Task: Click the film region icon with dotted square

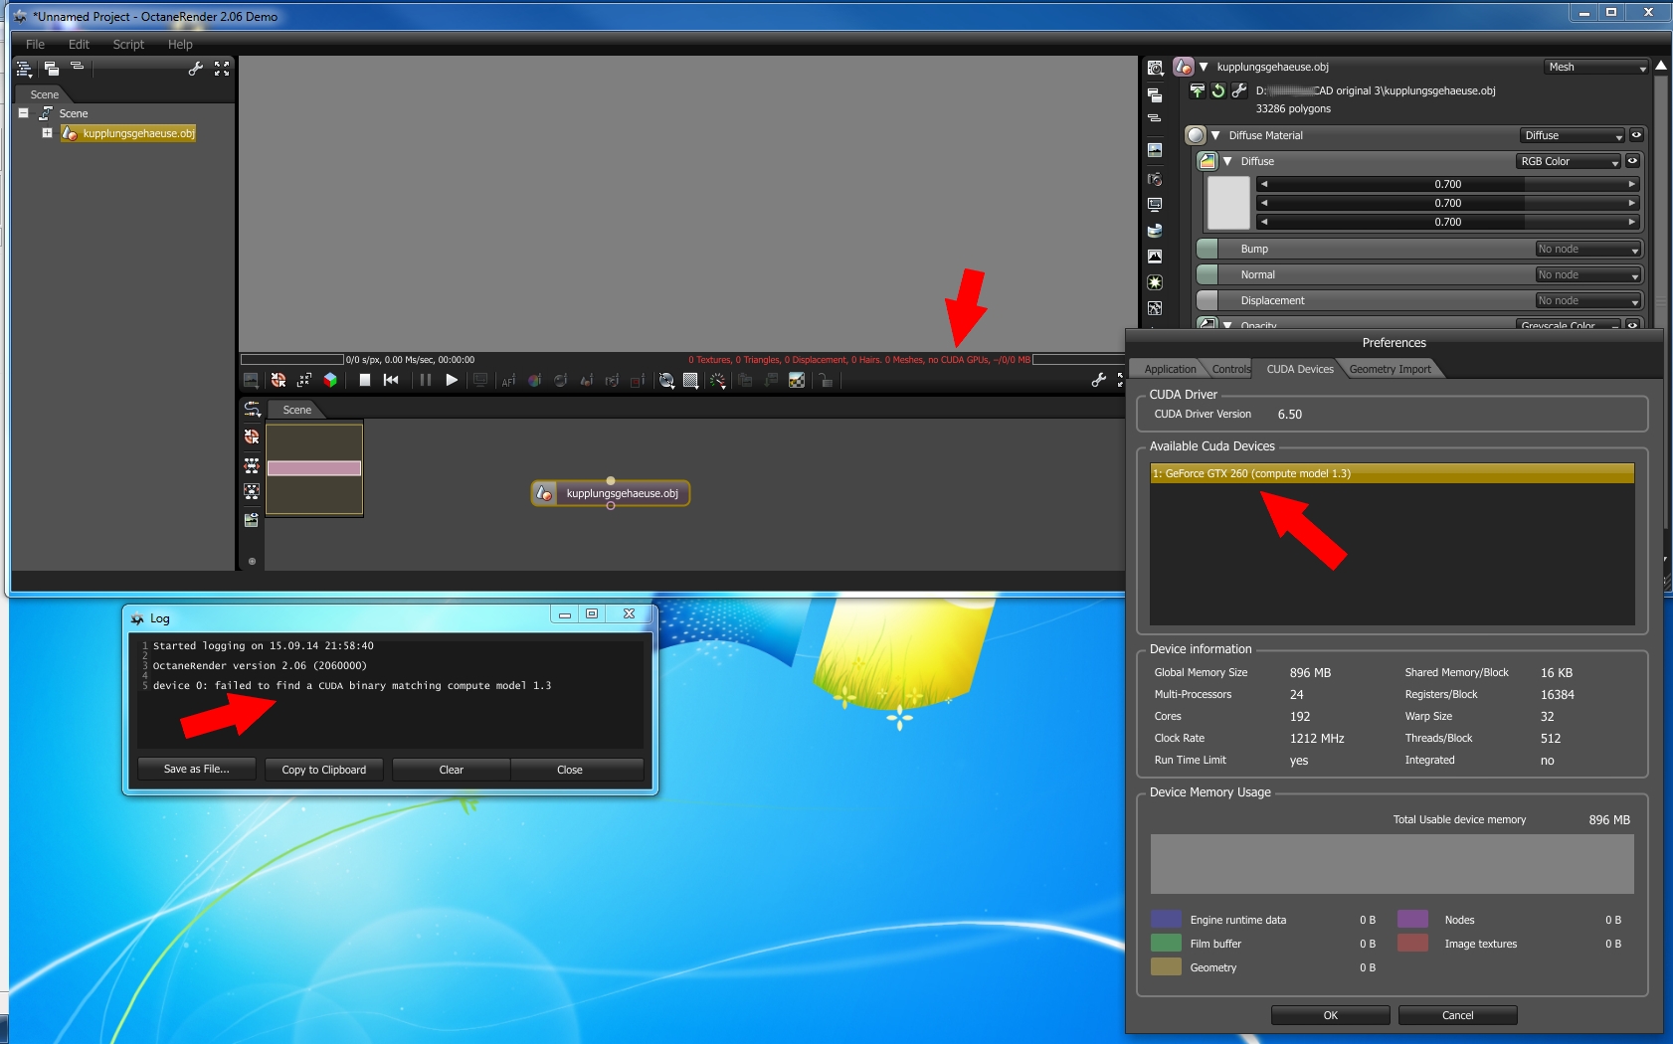Action: pos(690,380)
